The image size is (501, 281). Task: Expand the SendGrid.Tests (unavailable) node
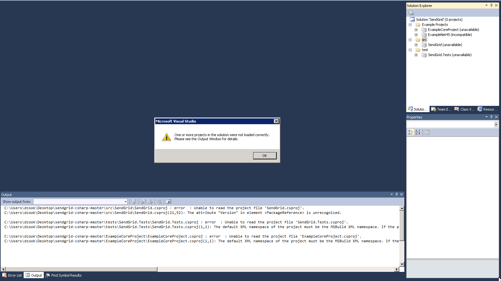[416, 55]
